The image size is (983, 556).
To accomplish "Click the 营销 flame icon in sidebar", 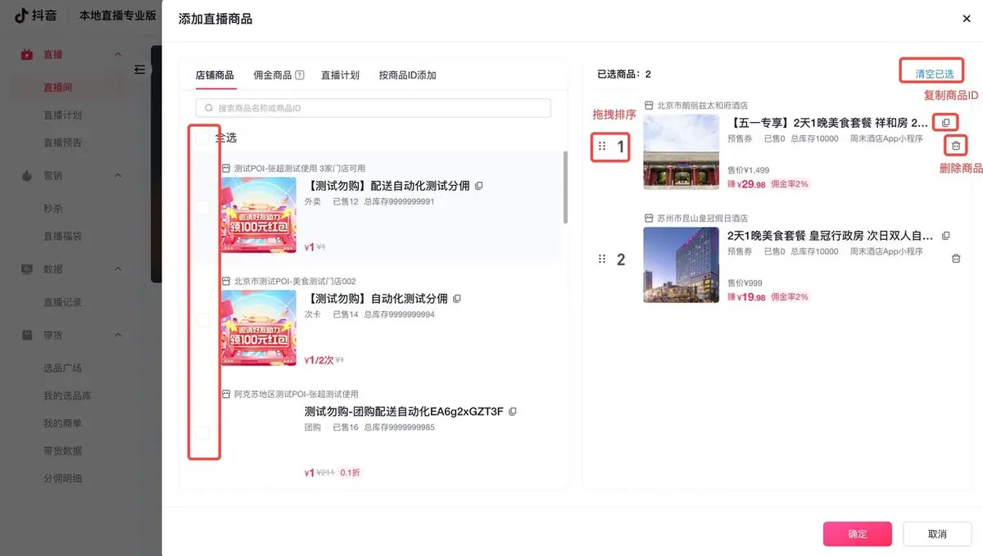I will [27, 175].
